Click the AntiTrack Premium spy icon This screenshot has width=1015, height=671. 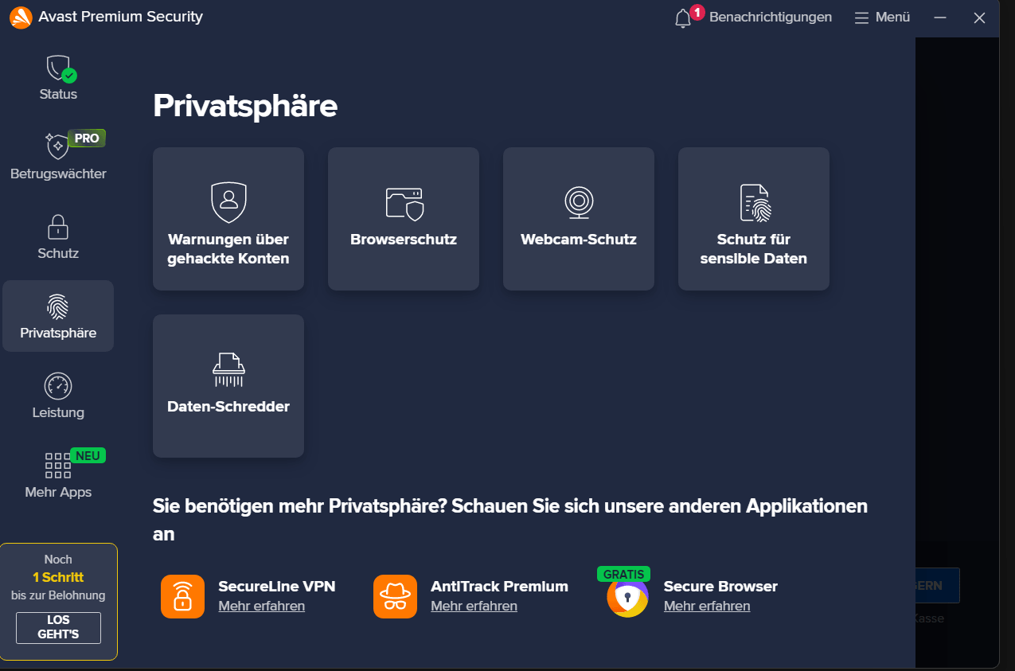[x=395, y=596]
